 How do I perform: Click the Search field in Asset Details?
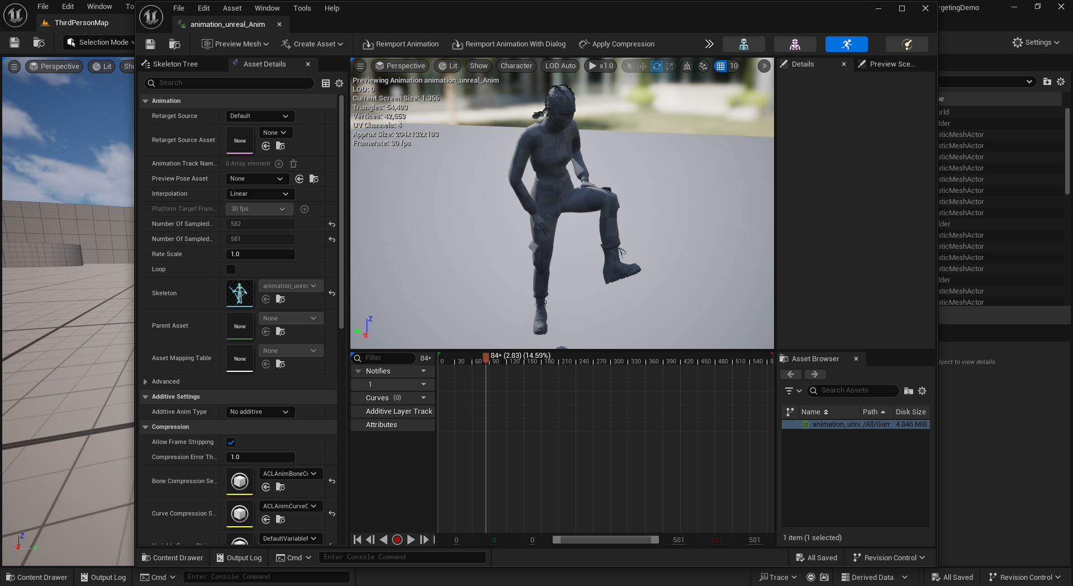tap(229, 83)
